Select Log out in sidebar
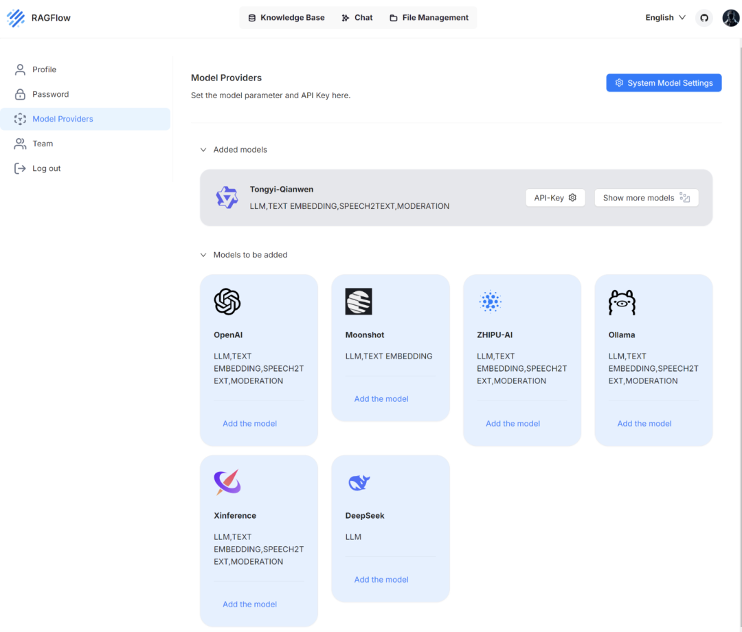 click(85, 168)
